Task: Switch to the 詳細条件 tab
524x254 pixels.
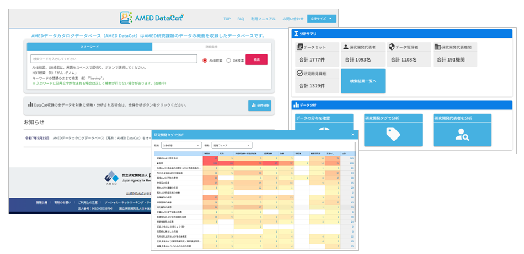Action: pos(212,47)
